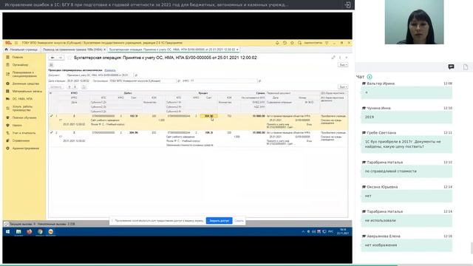Open the Firefox icon on taskbar
Image resolution: width=473 pixels, height=266 pixels.
[x=30, y=231]
